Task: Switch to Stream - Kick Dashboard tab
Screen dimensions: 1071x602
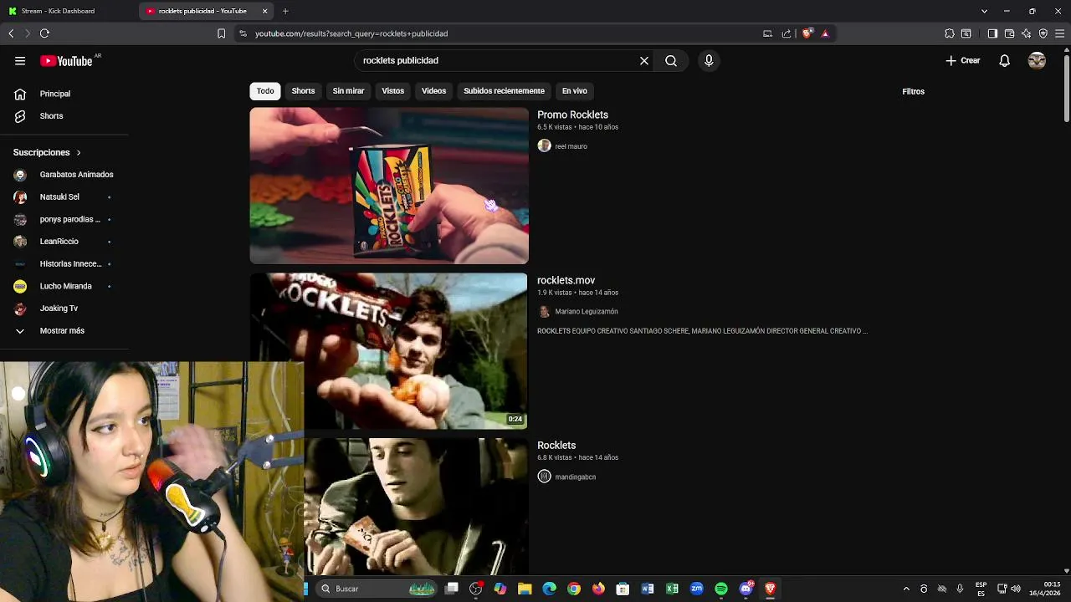Action: click(x=59, y=11)
